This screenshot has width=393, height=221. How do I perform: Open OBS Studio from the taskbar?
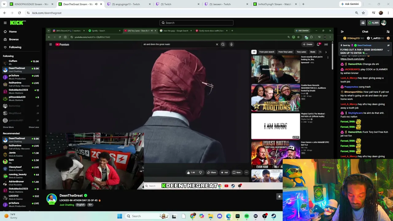(x=265, y=216)
